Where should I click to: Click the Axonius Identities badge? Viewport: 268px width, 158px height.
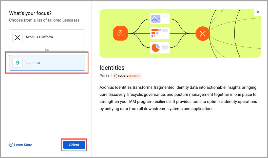click(127, 76)
